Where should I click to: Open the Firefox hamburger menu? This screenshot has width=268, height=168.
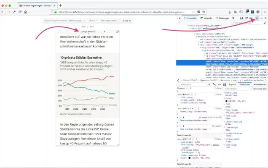264,13
